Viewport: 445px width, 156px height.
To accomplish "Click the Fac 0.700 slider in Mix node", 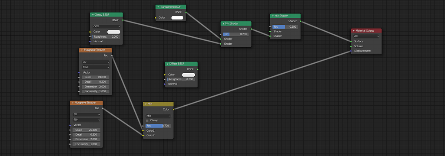I will [x=158, y=125].
